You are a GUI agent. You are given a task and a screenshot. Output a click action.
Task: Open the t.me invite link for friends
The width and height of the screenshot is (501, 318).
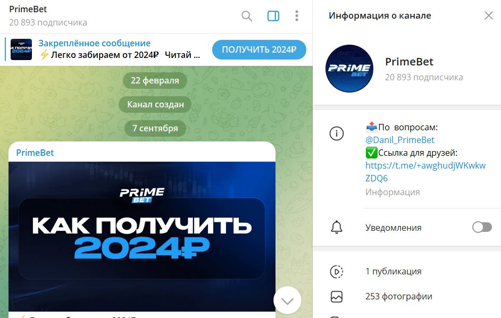tap(425, 172)
